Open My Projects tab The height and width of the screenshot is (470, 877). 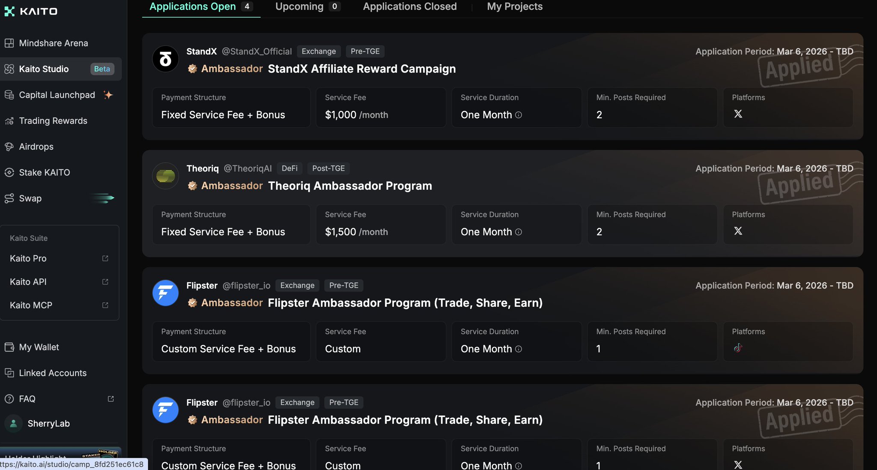click(x=514, y=7)
